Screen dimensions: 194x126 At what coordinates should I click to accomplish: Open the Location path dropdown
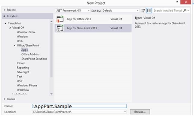click(x=125, y=112)
